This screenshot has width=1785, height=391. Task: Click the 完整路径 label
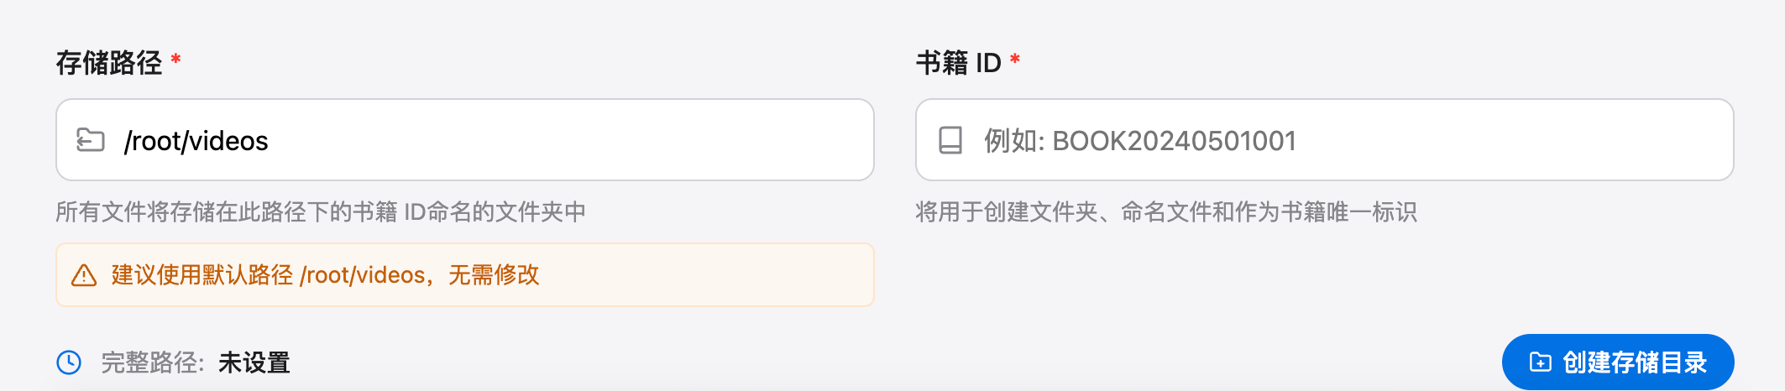(x=151, y=362)
